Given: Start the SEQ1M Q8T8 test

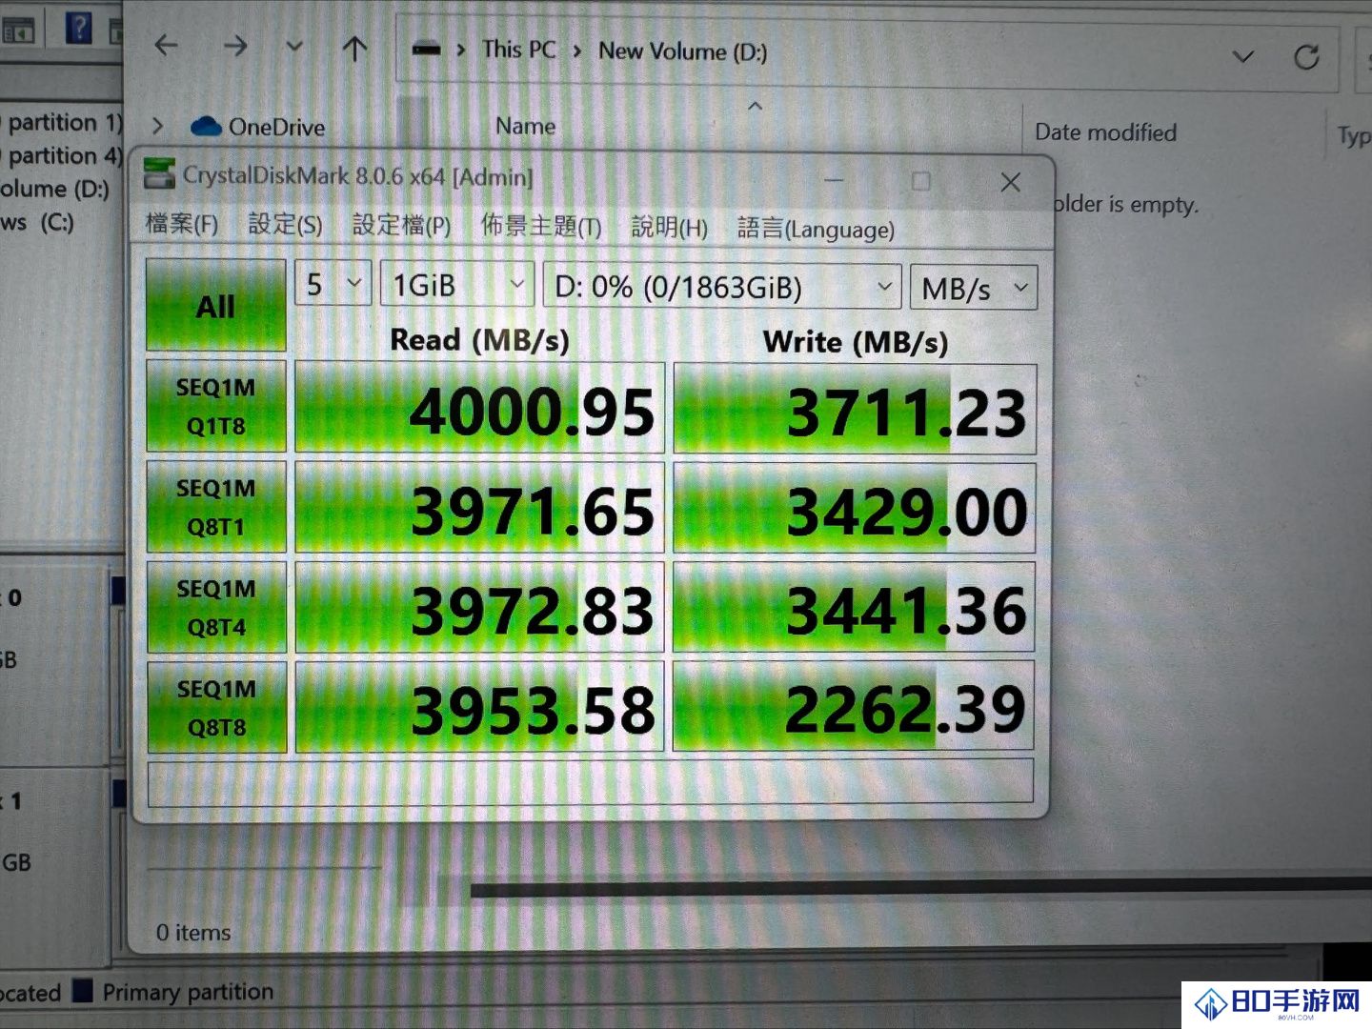Looking at the screenshot, I should (x=216, y=708).
